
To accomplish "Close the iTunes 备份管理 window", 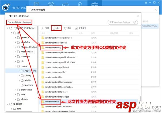I will pyautogui.click(x=156, y=10).
